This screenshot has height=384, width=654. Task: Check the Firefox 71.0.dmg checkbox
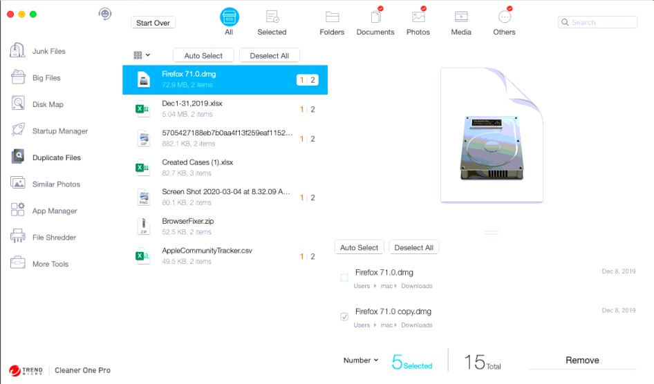(x=344, y=278)
